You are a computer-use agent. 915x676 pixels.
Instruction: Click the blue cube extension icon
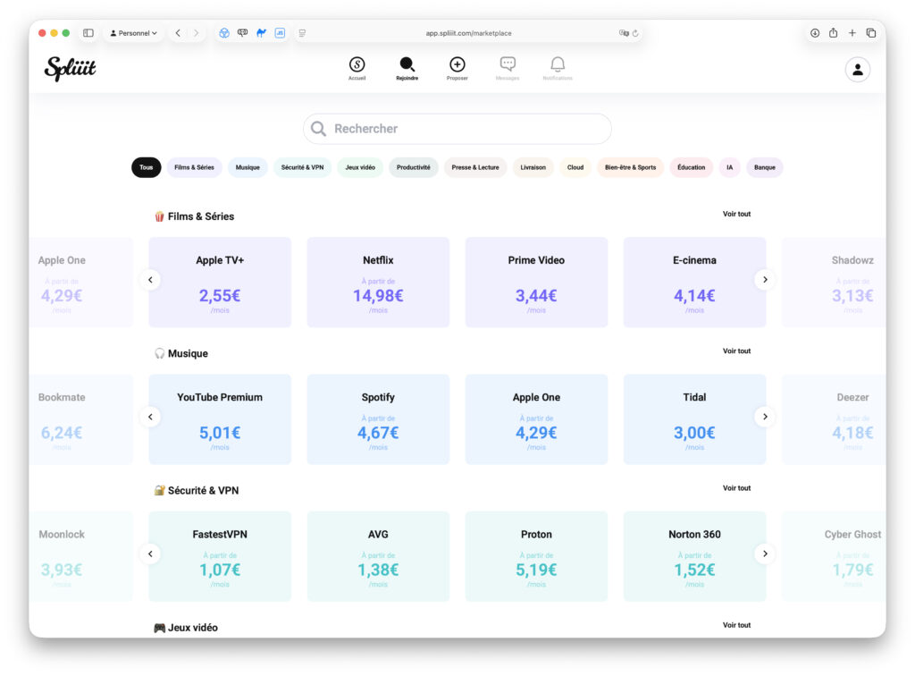[224, 33]
